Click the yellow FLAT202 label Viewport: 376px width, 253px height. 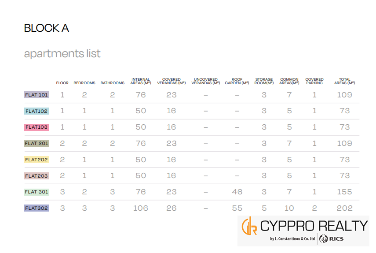37,160
